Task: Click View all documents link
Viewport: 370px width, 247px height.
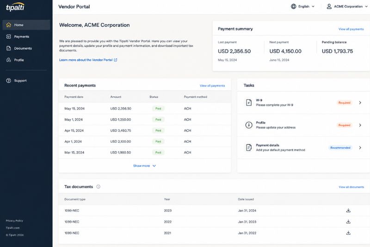Action: click(351, 187)
